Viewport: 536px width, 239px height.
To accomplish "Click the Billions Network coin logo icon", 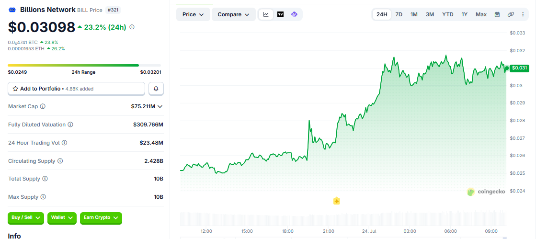I will tap(12, 10).
